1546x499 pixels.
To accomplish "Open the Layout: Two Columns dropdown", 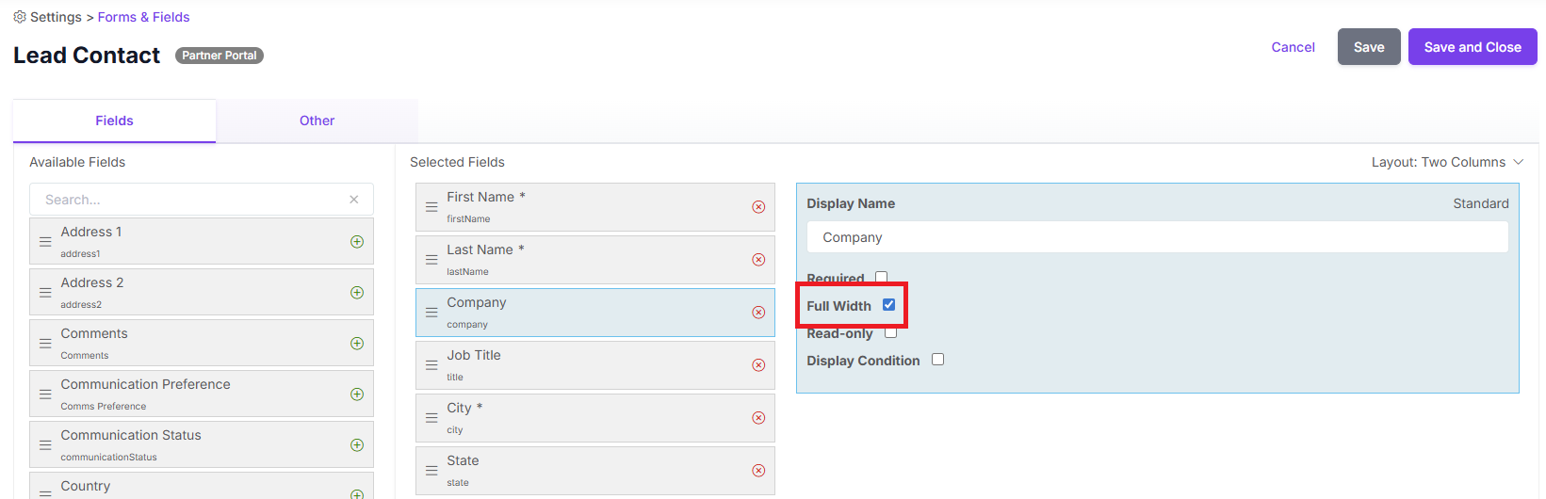I will pos(1447,163).
